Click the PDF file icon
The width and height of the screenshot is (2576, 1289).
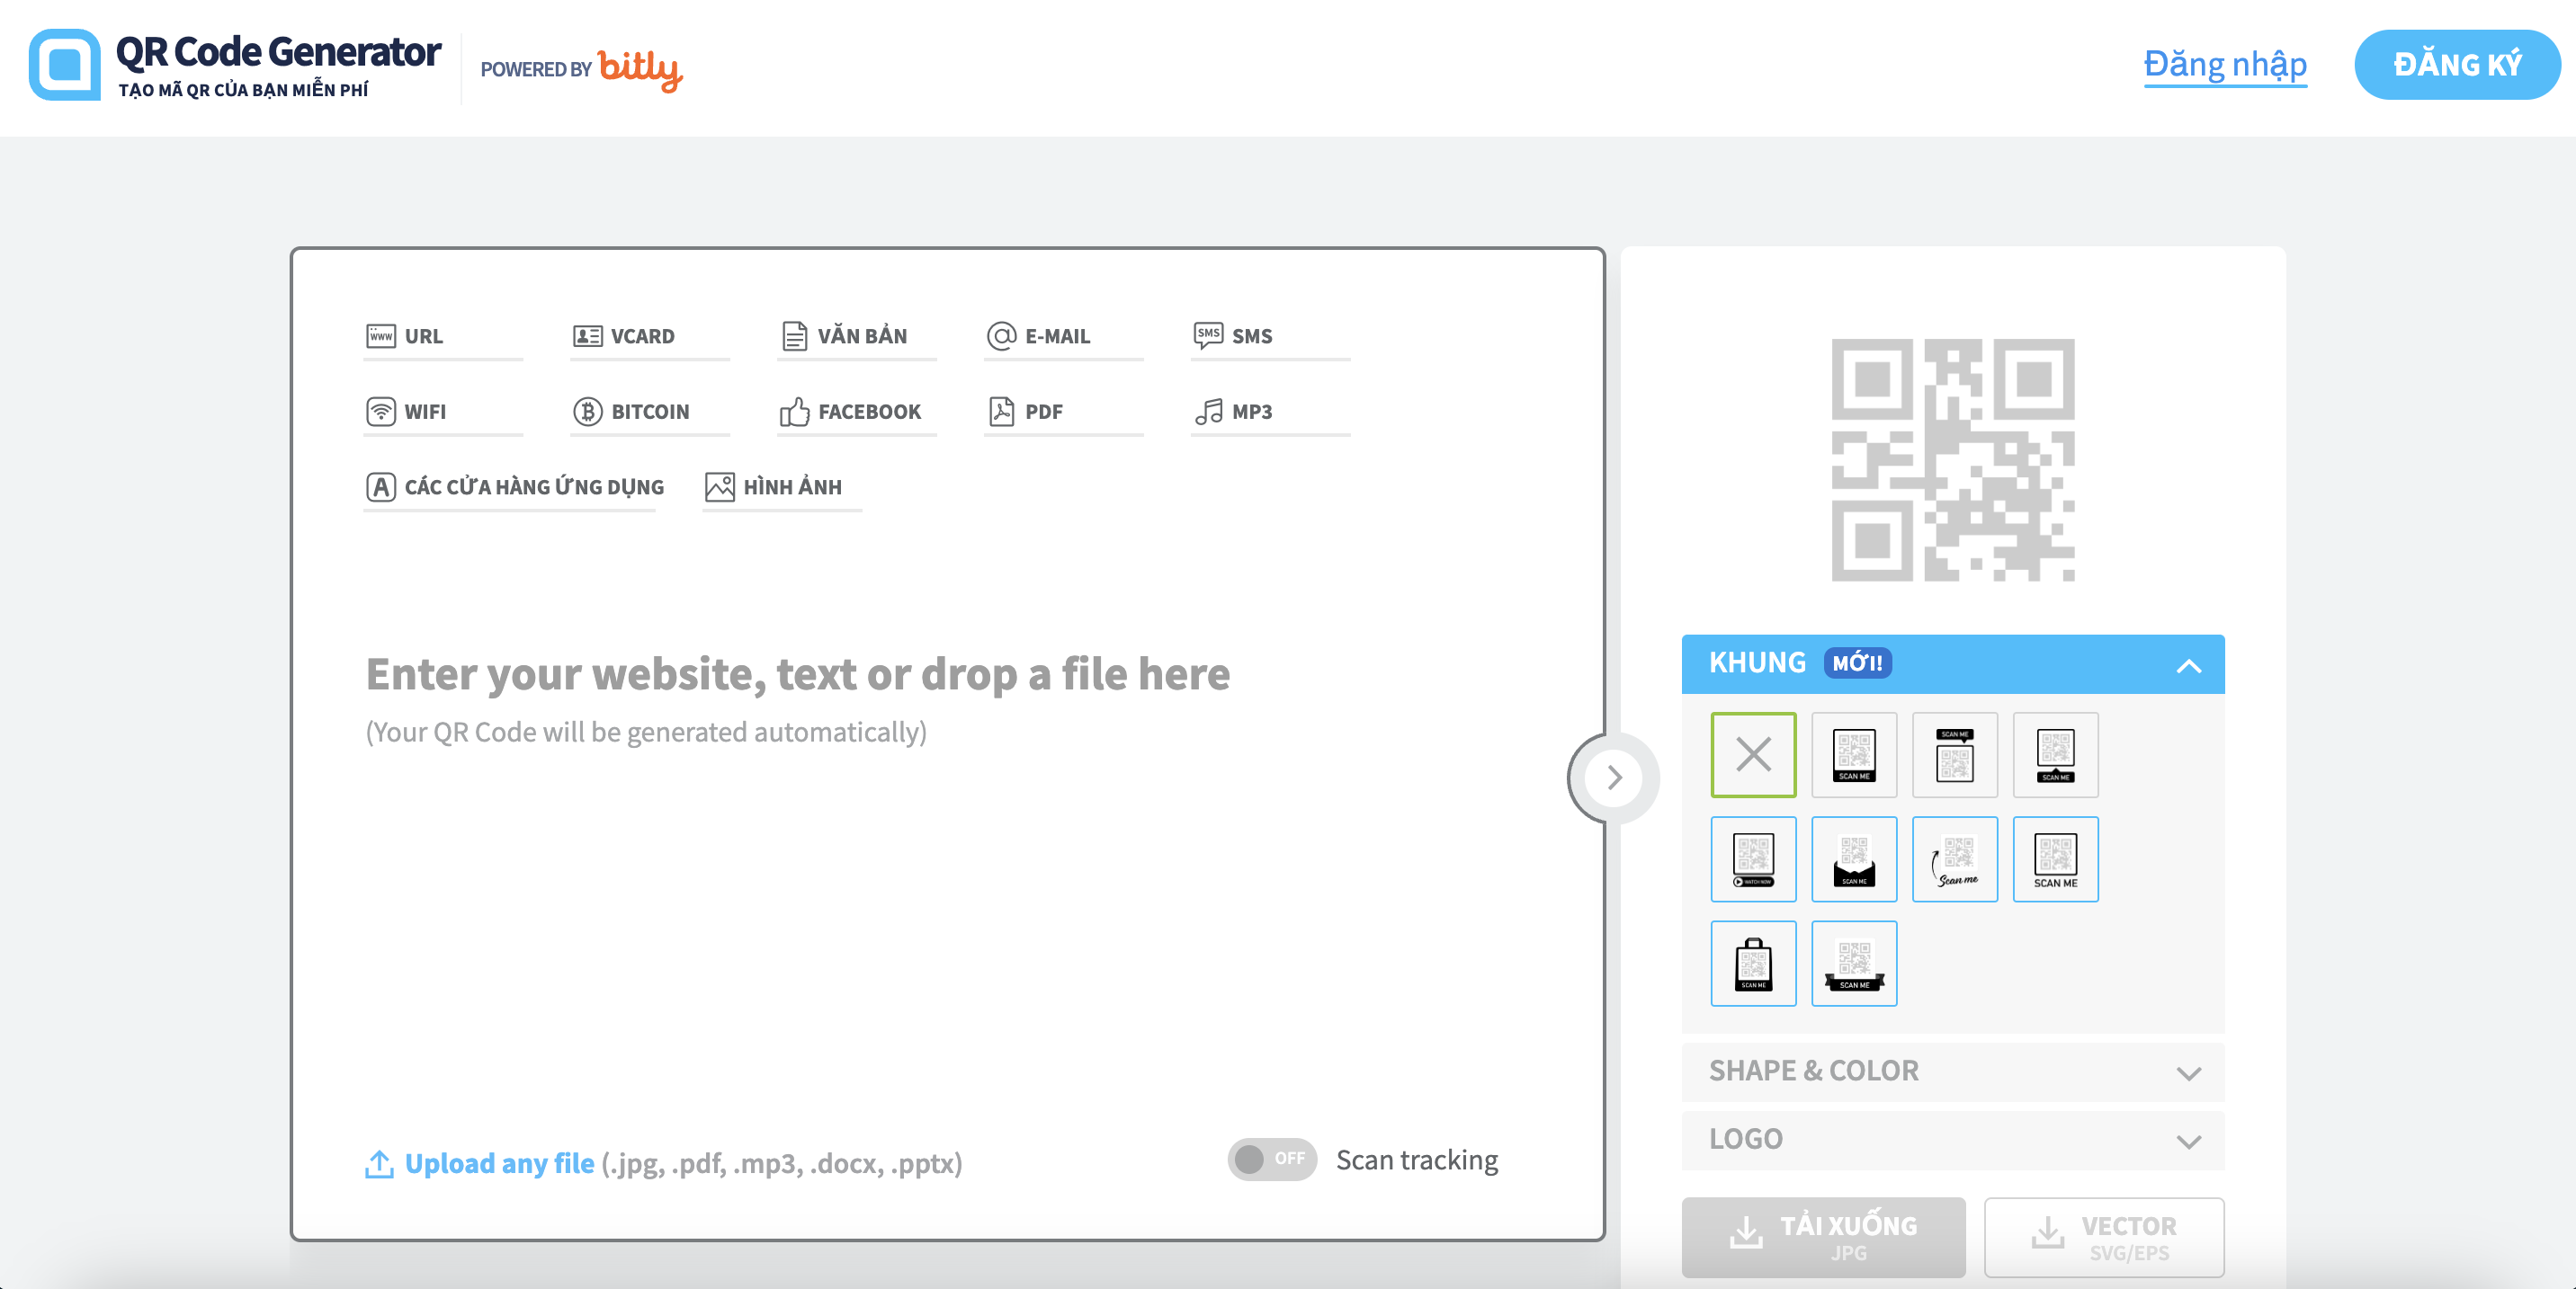click(1001, 411)
